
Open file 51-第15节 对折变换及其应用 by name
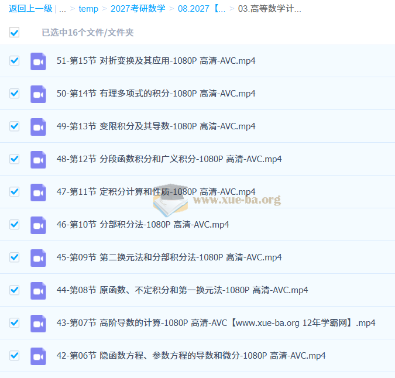pyautogui.click(x=156, y=61)
